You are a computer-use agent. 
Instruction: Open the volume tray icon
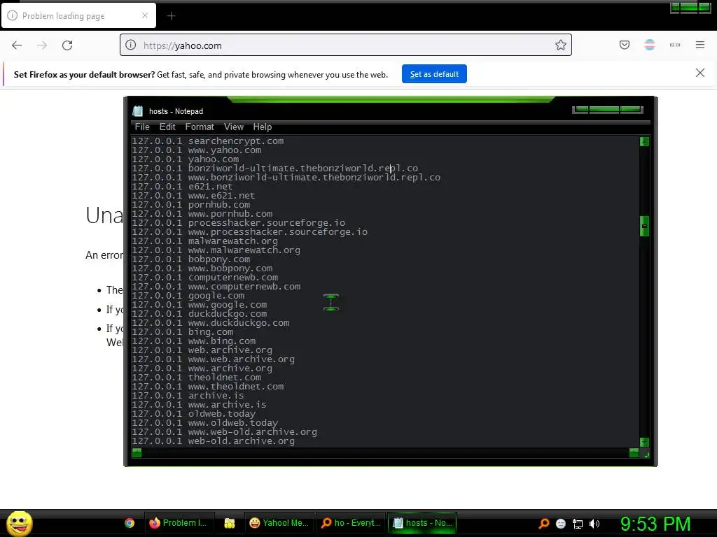(x=594, y=524)
